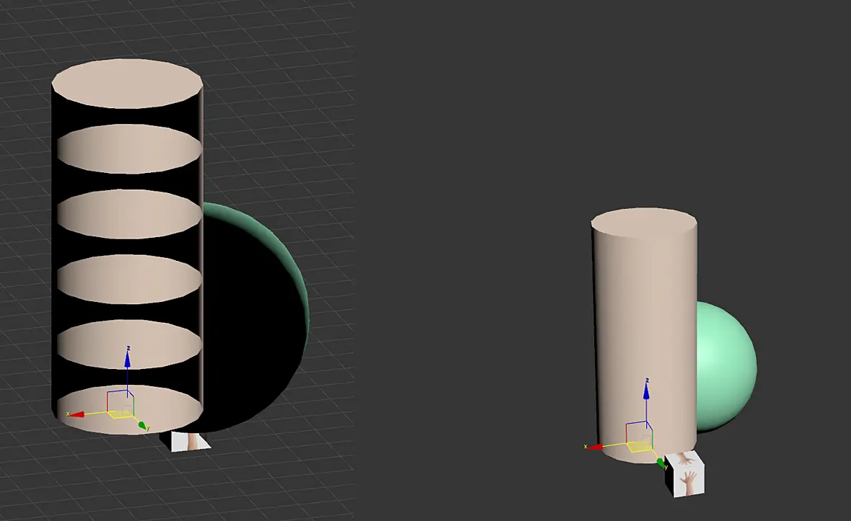Select the top cap of the sliced cylinder
This screenshot has height=521, width=851.
pos(127,84)
